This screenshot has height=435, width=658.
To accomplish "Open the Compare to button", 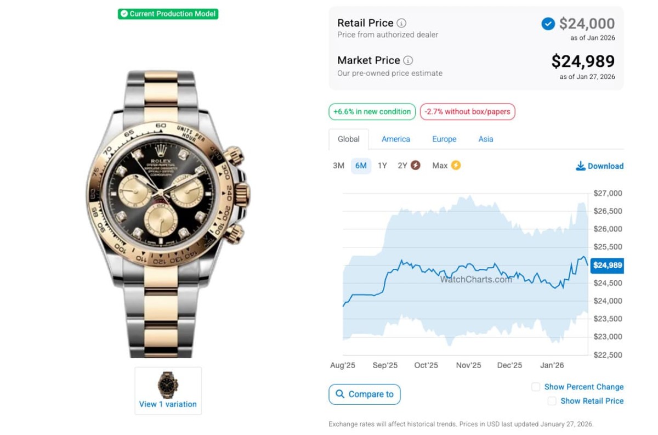I will tap(365, 394).
